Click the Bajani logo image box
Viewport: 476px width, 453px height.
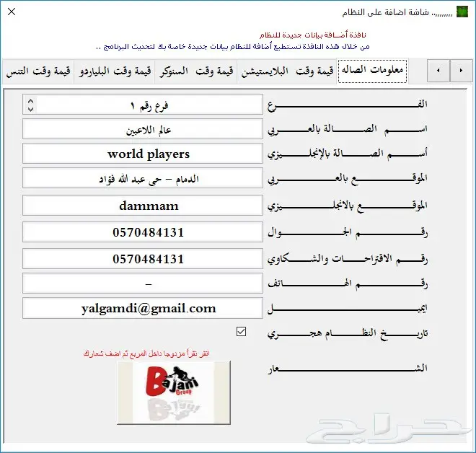(174, 392)
